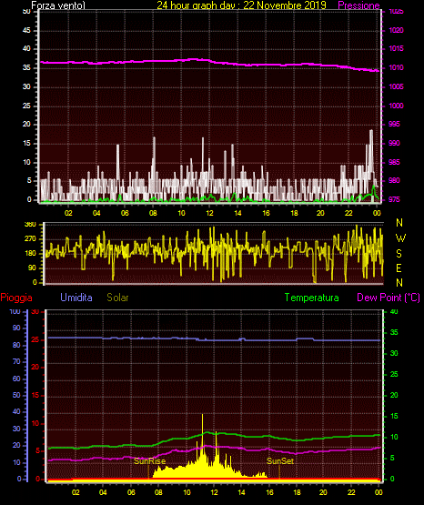Click the 'Dew Point (°C)' legend label
424x505 pixels.
point(389,298)
